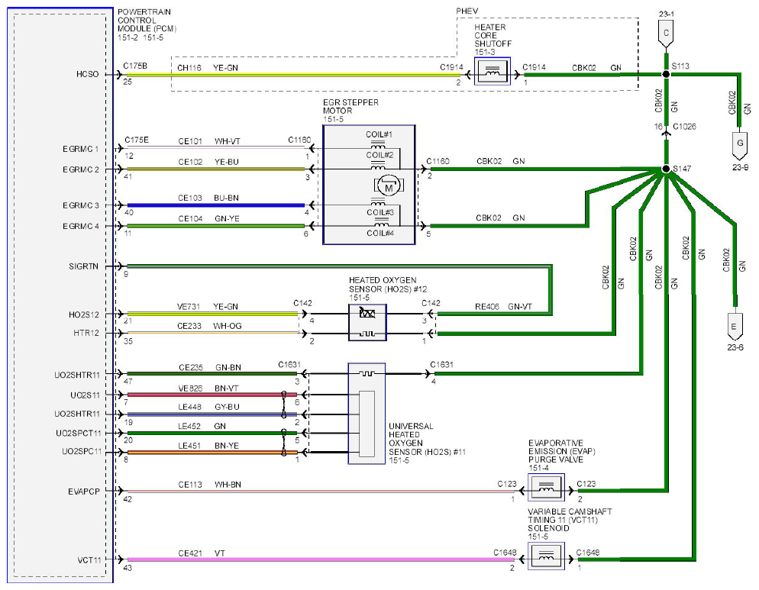Click the CE104 GN-YE wire label
Screen dimensions: 759x590
click(x=208, y=219)
